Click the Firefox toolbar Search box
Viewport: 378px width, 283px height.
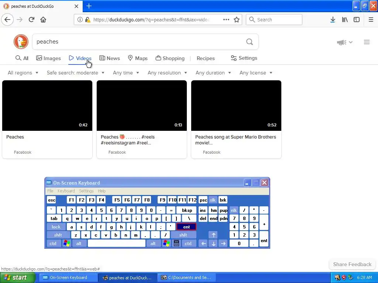point(274,20)
